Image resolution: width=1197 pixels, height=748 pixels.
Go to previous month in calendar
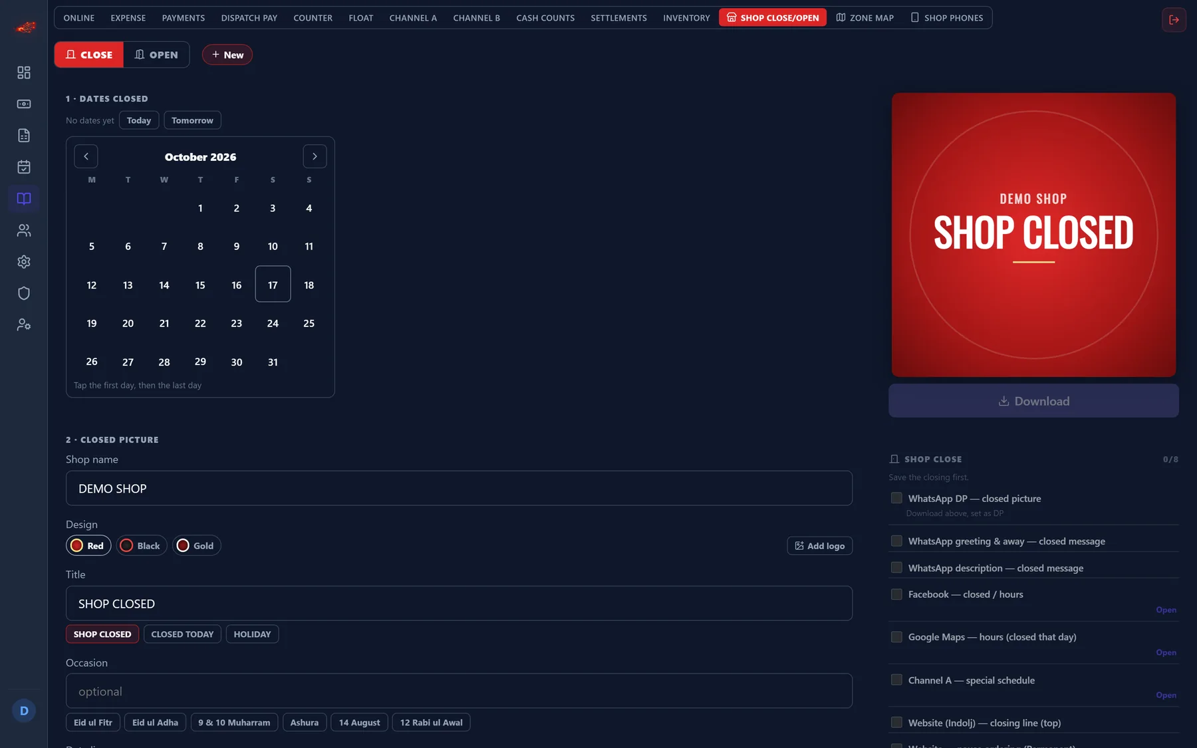pyautogui.click(x=86, y=156)
